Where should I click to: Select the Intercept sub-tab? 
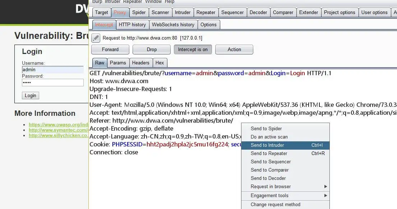pyautogui.click(x=104, y=24)
